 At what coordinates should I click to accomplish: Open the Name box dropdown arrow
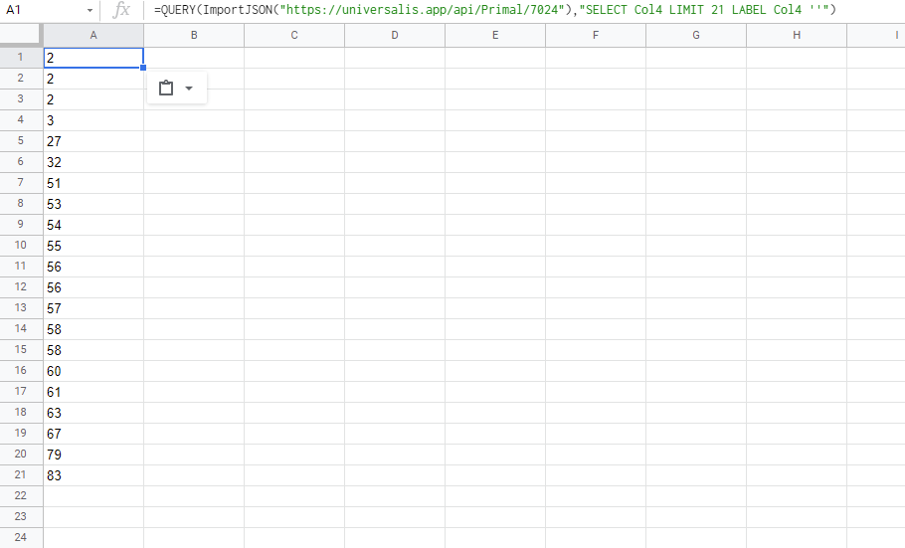pyautogui.click(x=90, y=10)
